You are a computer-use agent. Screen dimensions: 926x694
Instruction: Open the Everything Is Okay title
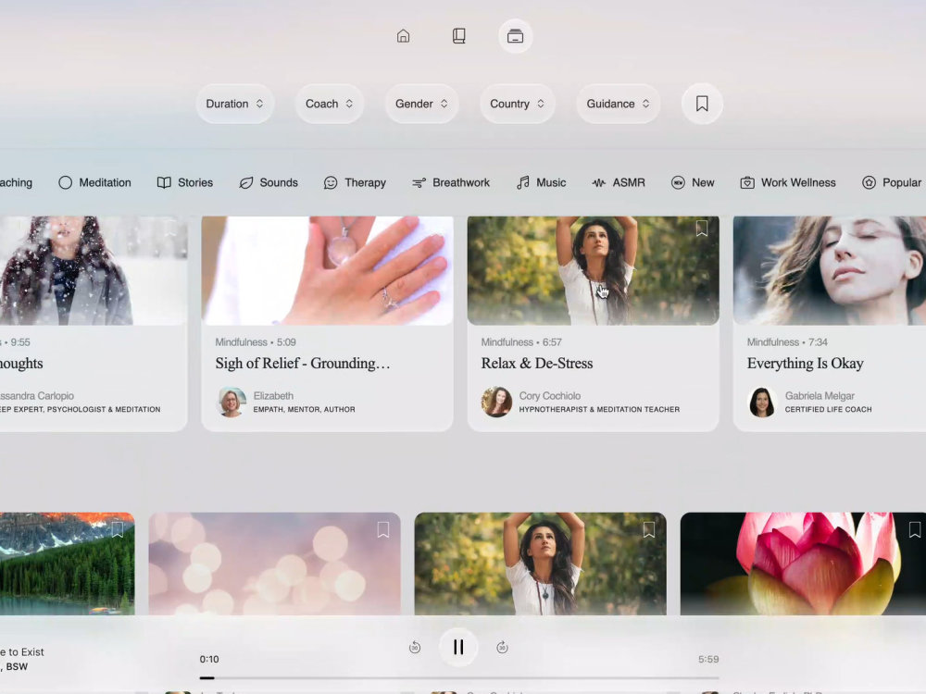(805, 364)
